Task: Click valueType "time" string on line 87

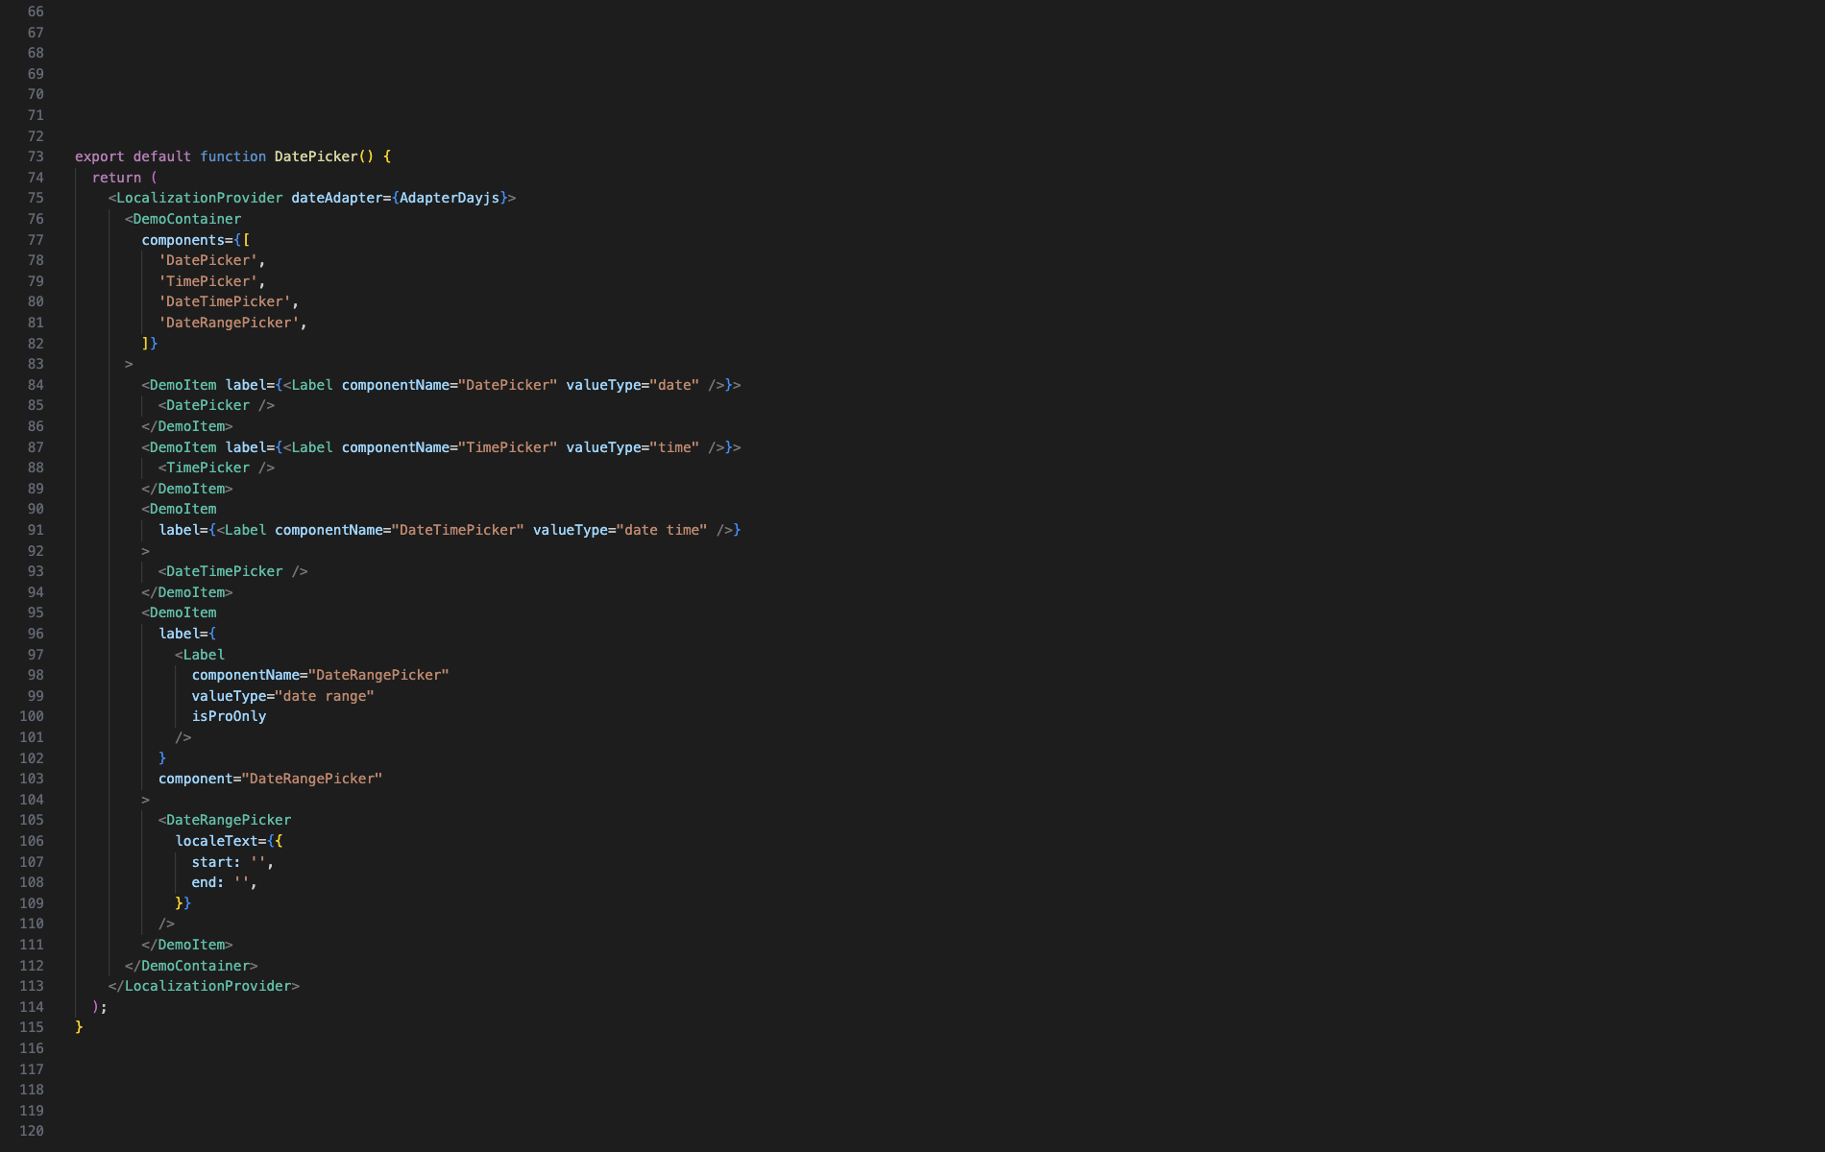Action: pos(675,447)
